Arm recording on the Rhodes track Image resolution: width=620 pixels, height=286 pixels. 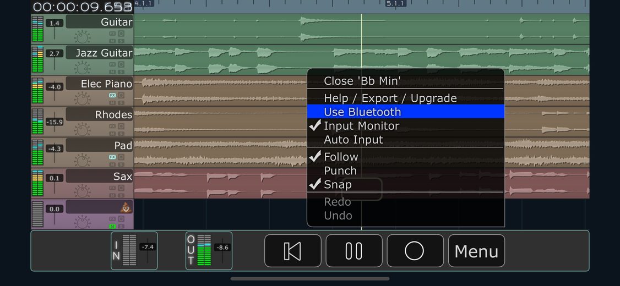(121, 126)
